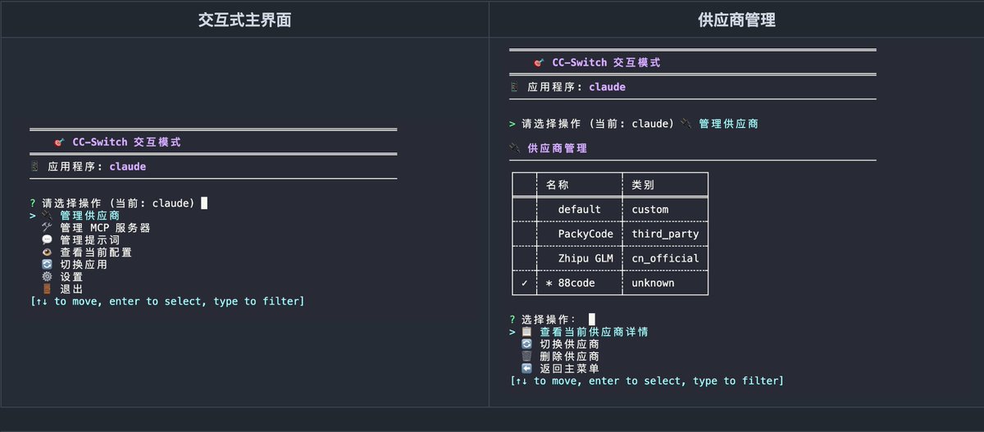984x432 pixels.
Task: Click the checkmark in the 88code table row
Action: click(x=525, y=283)
